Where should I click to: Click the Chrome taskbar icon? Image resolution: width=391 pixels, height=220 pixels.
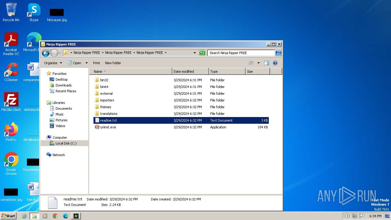click(55, 216)
